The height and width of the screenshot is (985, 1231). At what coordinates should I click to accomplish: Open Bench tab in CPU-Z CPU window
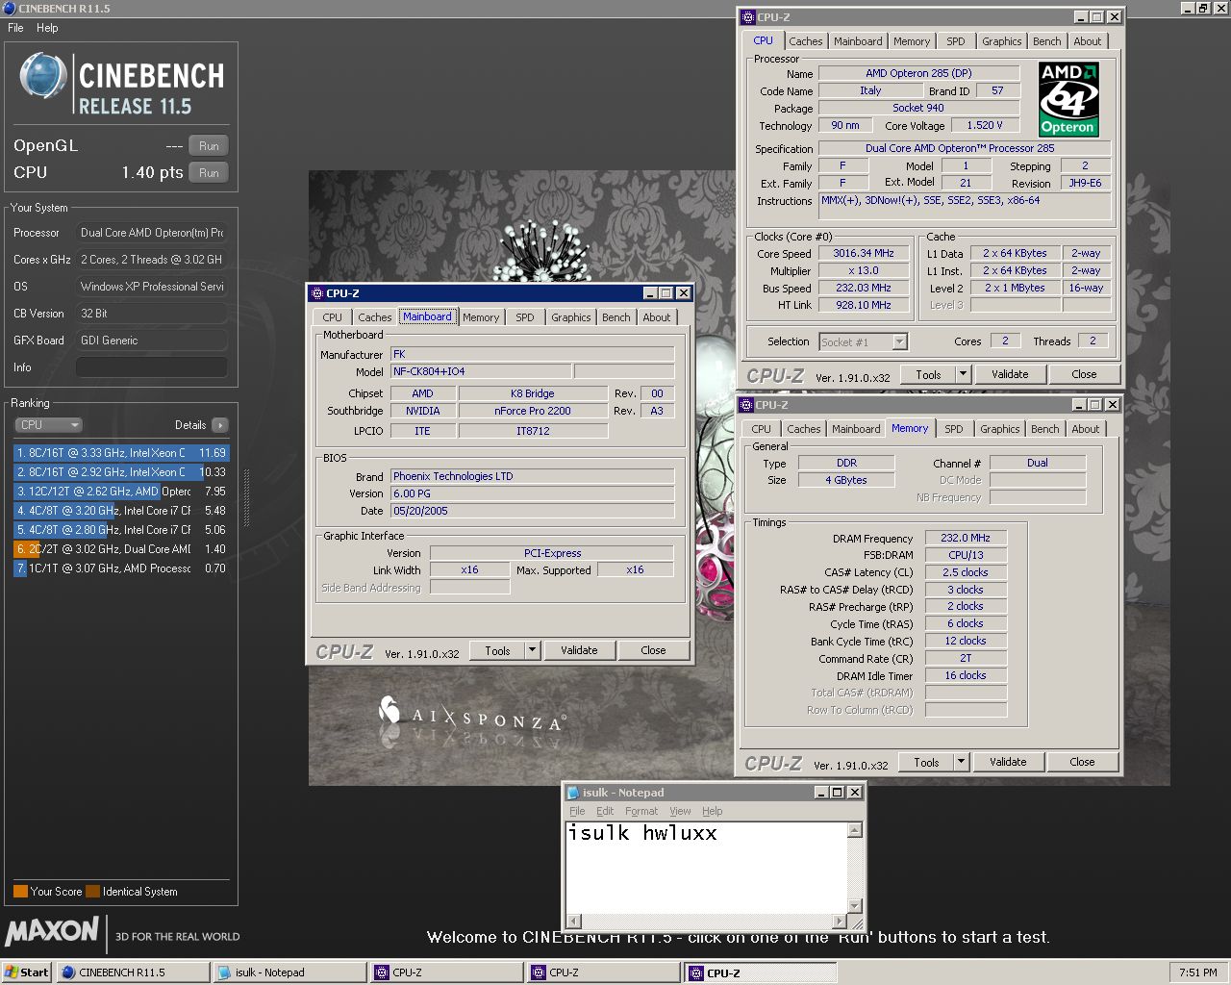pyautogui.click(x=1047, y=41)
